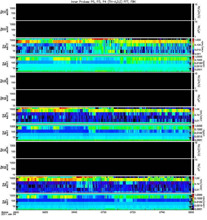Click the the fbk scm1 rainbow color bar
The width and height of the screenshot is (207, 220).
click(193, 202)
